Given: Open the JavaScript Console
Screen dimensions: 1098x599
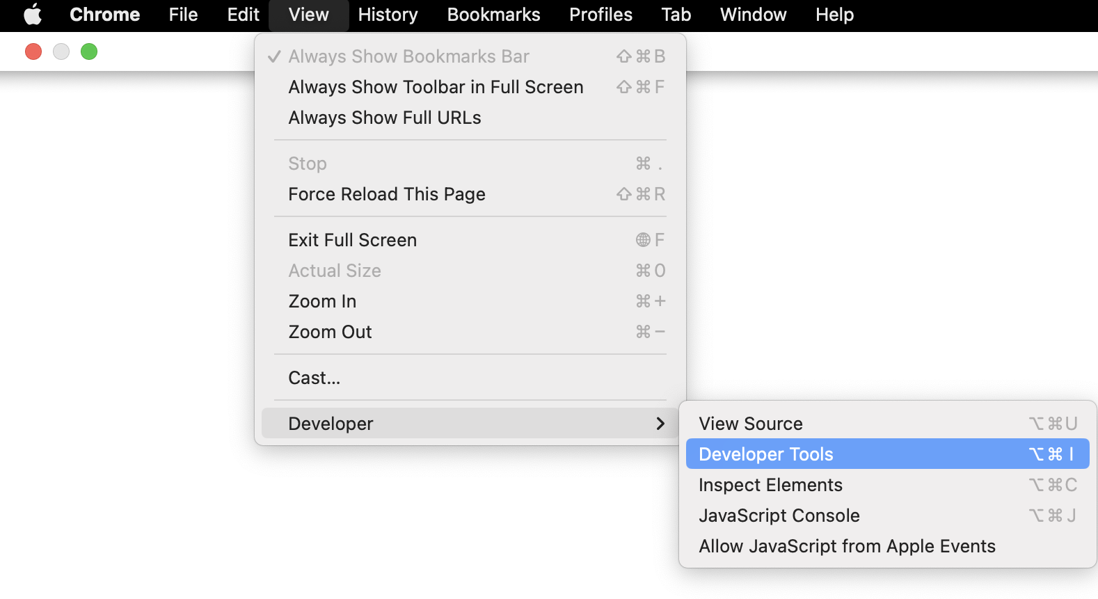Looking at the screenshot, I should (887, 516).
